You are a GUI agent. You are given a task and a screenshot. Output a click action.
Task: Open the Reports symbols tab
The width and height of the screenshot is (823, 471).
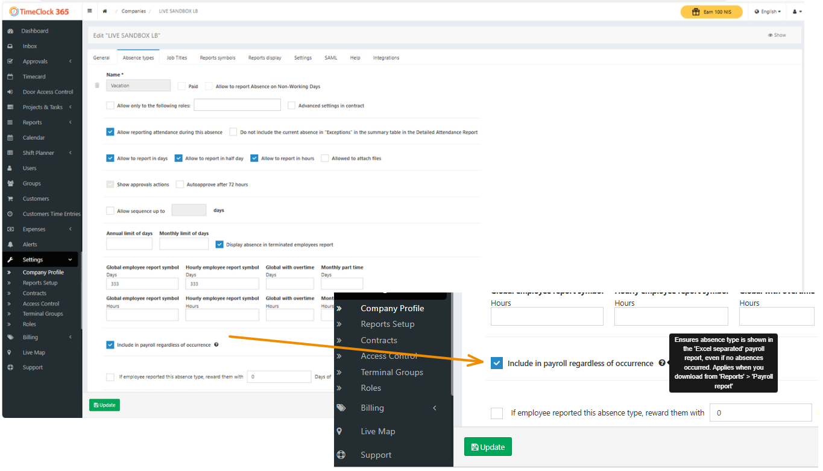pyautogui.click(x=218, y=58)
